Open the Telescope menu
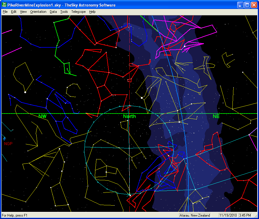 pos(78,12)
